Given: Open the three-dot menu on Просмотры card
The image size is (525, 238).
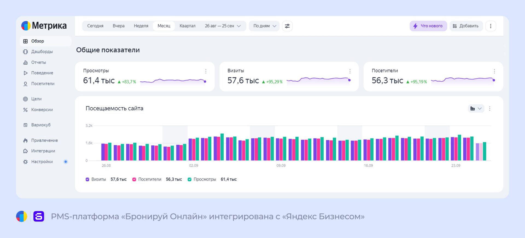Looking at the screenshot, I should click(x=206, y=71).
